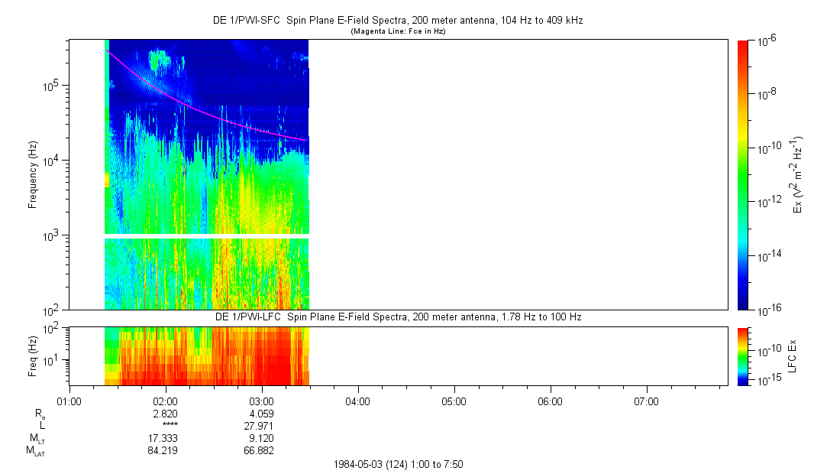This screenshot has width=827, height=474.
Task: Click the Ex spectra color bar
Action: [742, 174]
